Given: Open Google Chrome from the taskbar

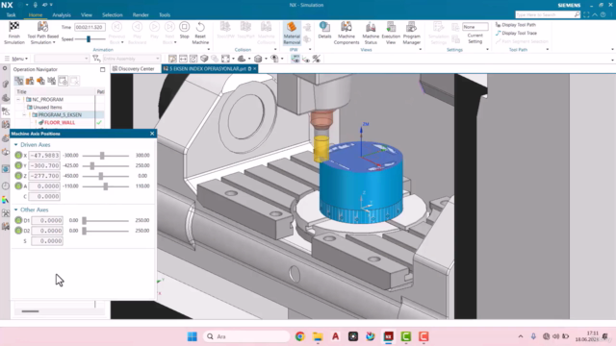Looking at the screenshot, I should click(300, 336).
